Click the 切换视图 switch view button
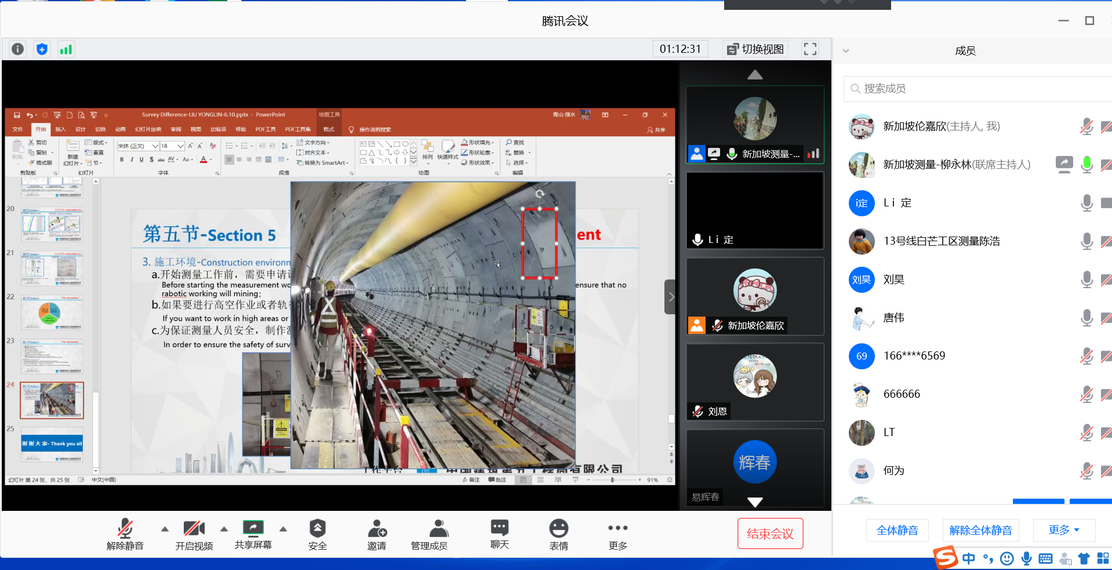 (755, 49)
